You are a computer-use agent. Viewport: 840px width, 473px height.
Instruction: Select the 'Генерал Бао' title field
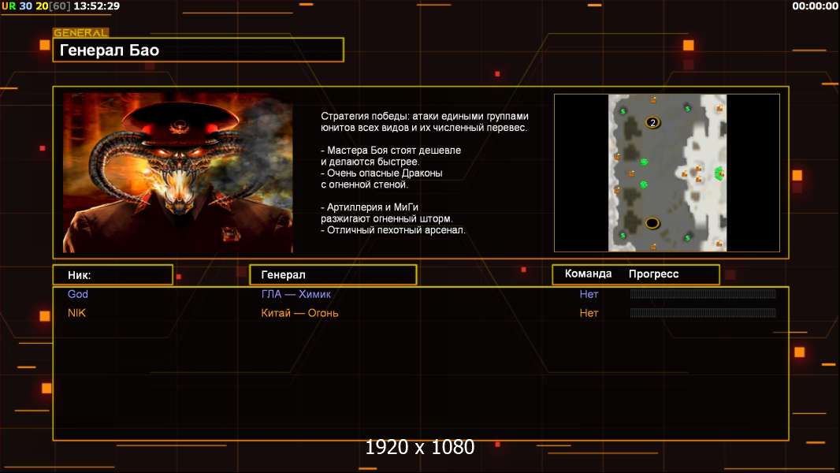(199, 50)
